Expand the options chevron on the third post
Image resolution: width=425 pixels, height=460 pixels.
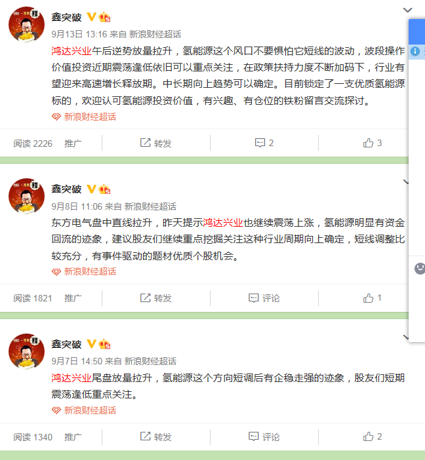point(406,337)
